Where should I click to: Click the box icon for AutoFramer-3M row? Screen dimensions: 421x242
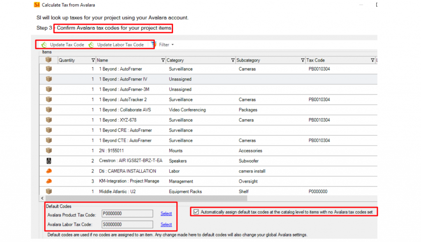(49, 89)
